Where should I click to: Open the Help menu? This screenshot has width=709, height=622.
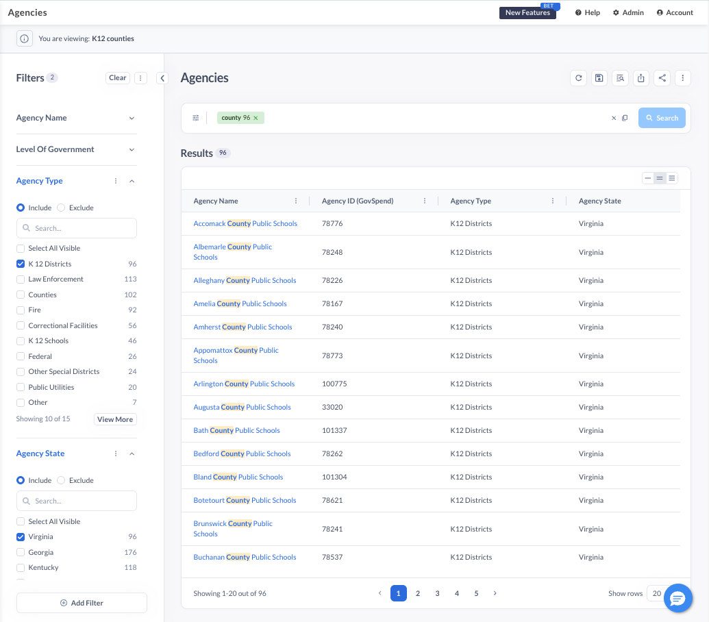(x=587, y=12)
